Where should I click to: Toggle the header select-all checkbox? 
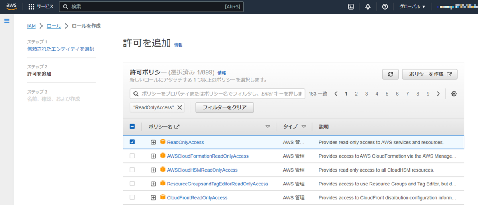(x=132, y=127)
